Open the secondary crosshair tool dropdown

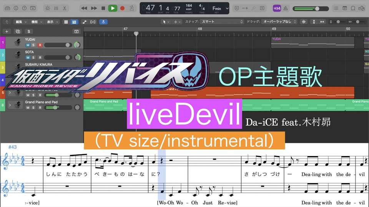[x=177, y=22]
